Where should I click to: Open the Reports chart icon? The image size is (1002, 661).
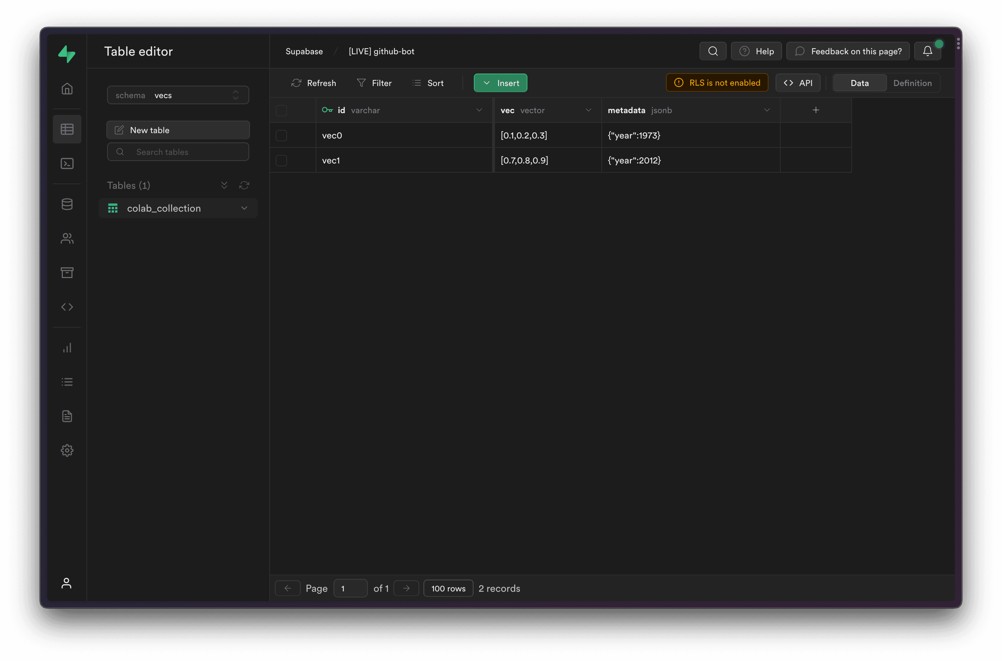67,348
